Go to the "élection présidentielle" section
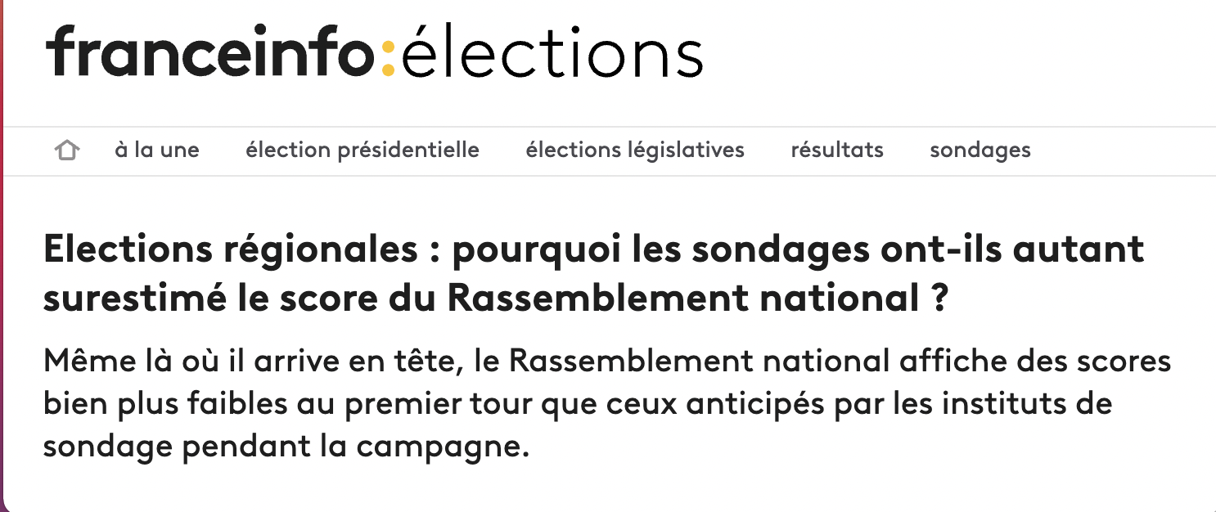1216x512 pixels. click(363, 150)
